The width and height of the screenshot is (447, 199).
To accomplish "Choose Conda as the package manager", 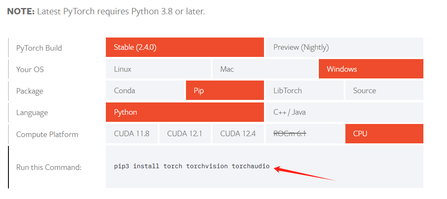I will (145, 91).
